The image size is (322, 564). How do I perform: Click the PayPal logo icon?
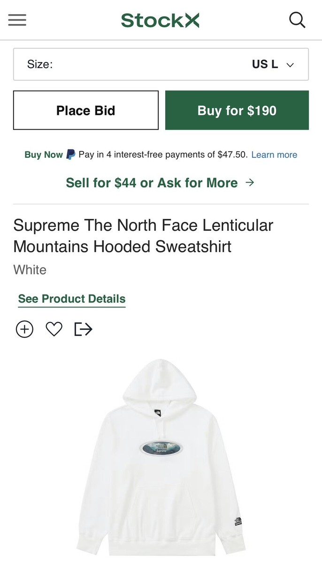tap(70, 154)
